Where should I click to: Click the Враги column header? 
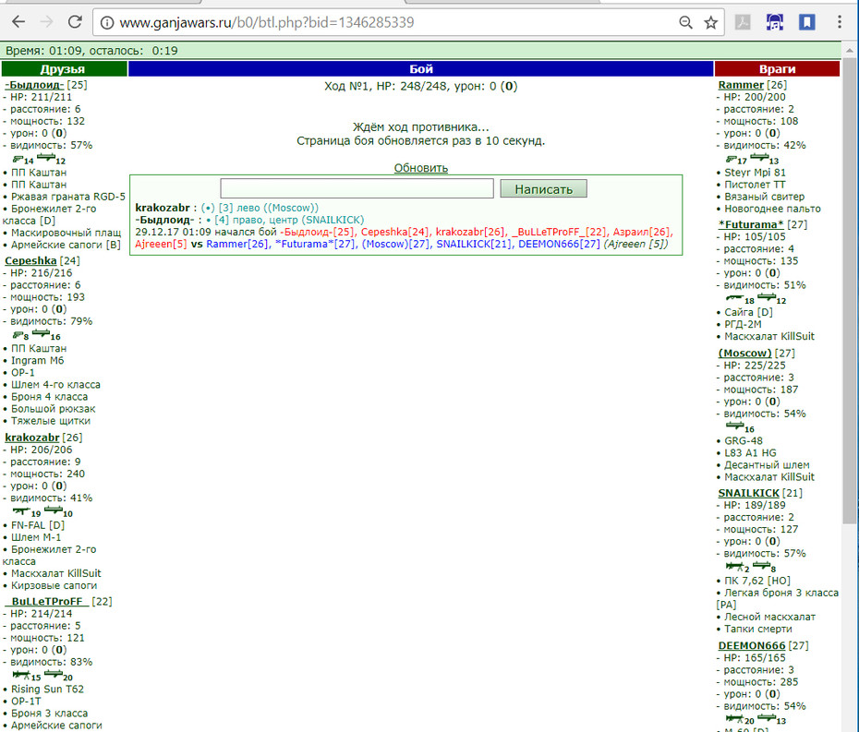[777, 69]
